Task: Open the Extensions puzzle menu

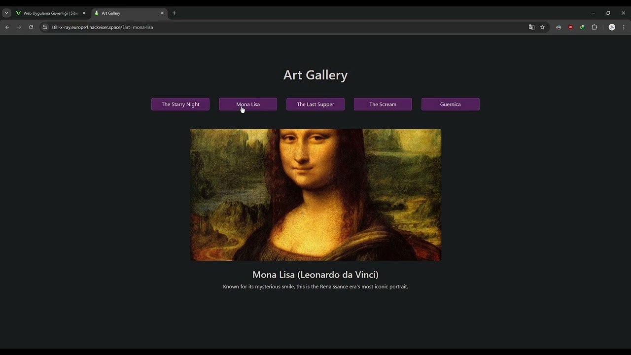Action: pos(595,27)
